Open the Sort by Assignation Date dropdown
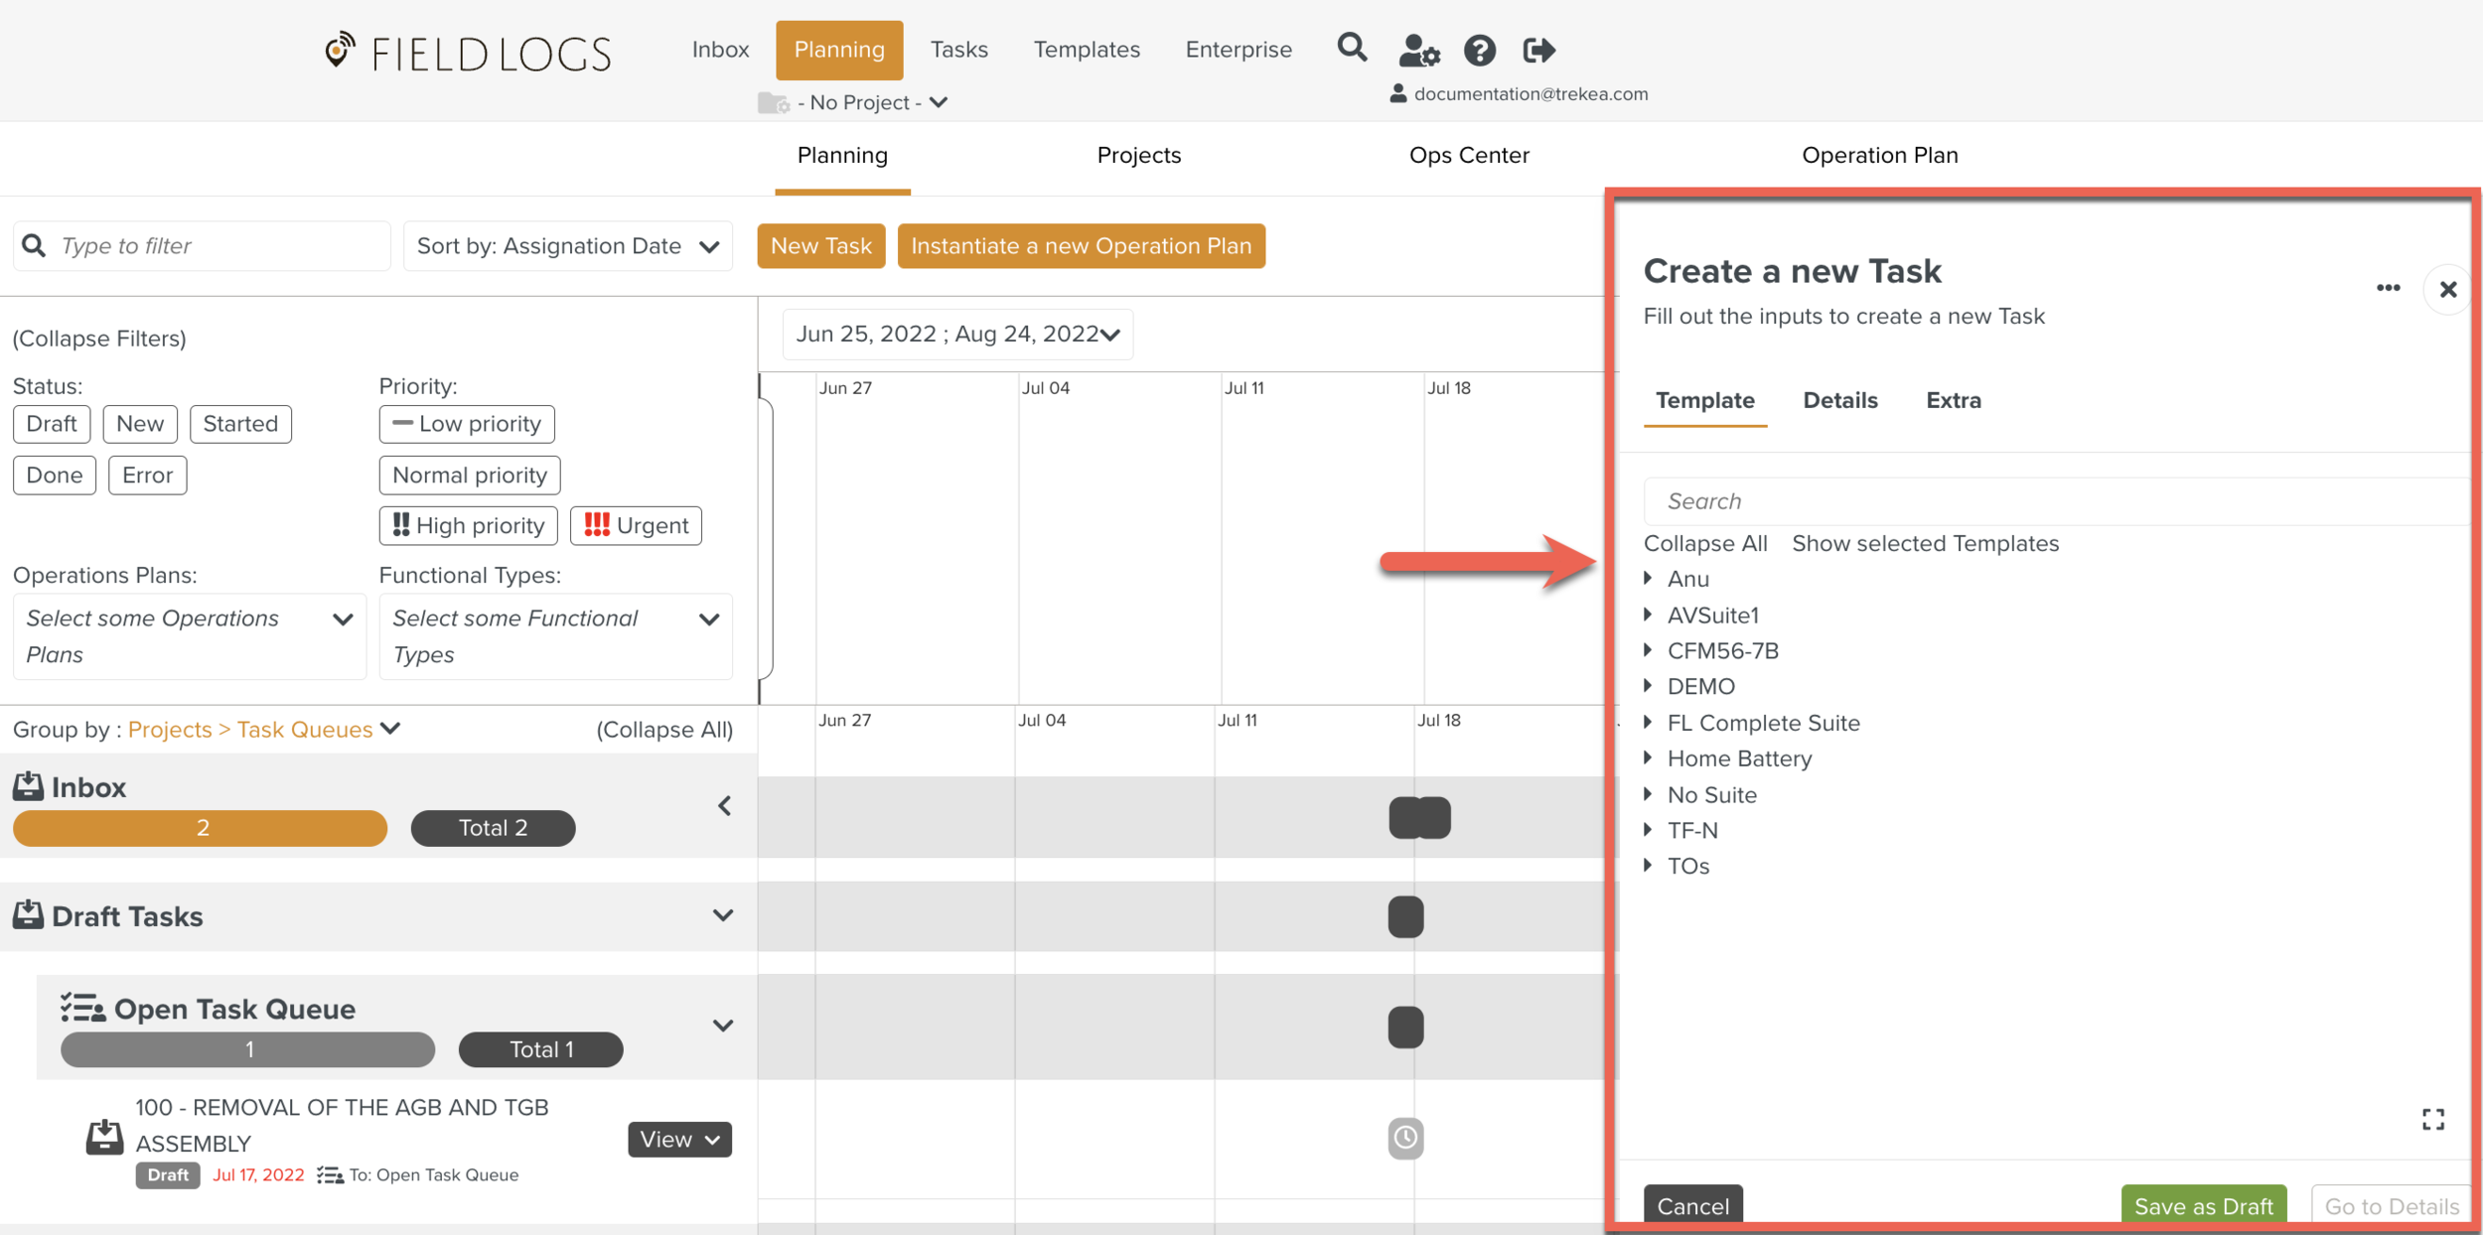Screen dimensions: 2483x1235 (568, 246)
